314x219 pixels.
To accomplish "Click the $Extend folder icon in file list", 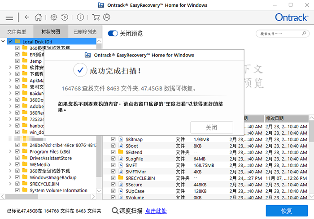I will click(121, 152).
